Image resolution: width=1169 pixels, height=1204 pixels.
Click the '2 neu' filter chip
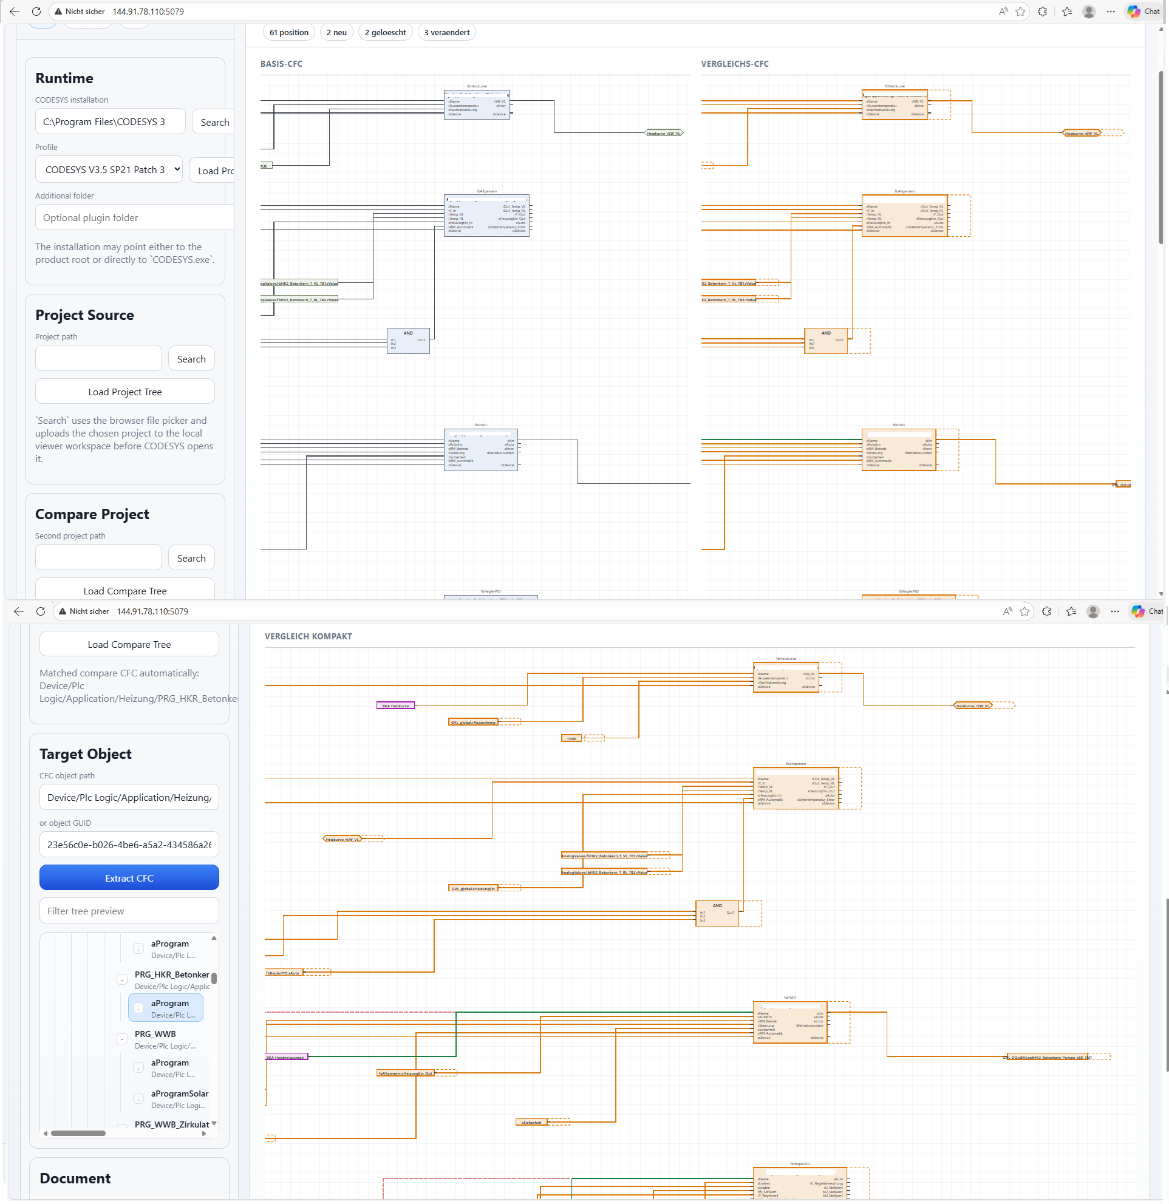tap(336, 33)
